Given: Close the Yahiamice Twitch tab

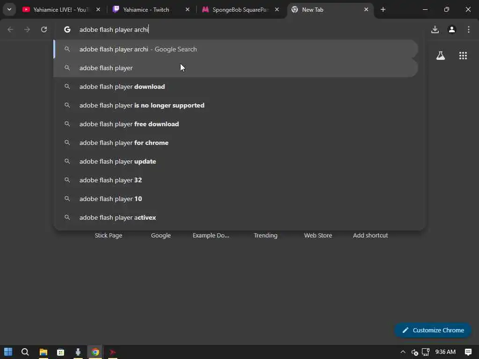Looking at the screenshot, I should tap(188, 9).
